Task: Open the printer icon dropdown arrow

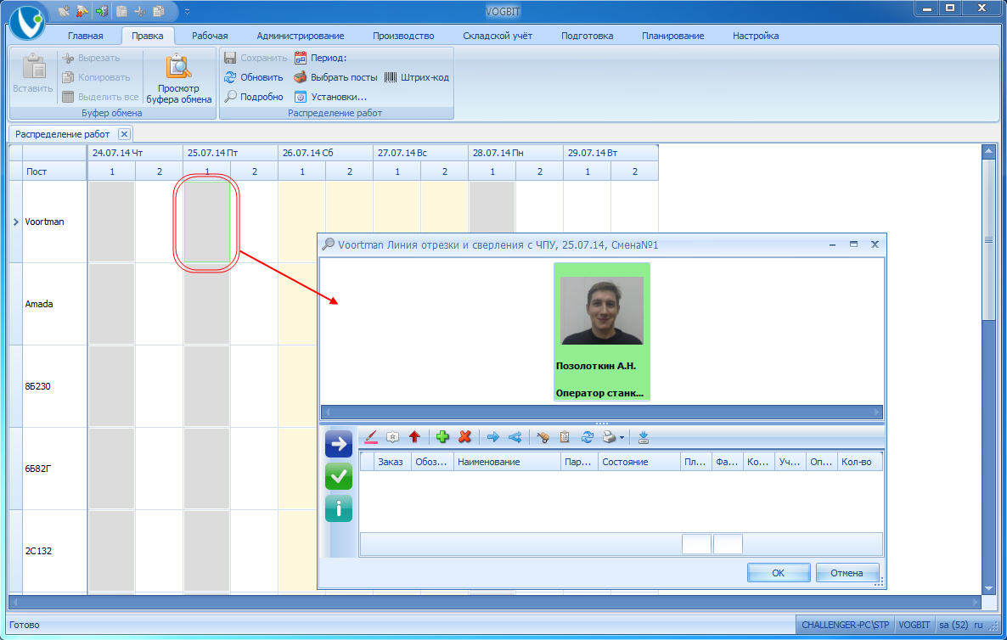Action: pyautogui.click(x=622, y=438)
